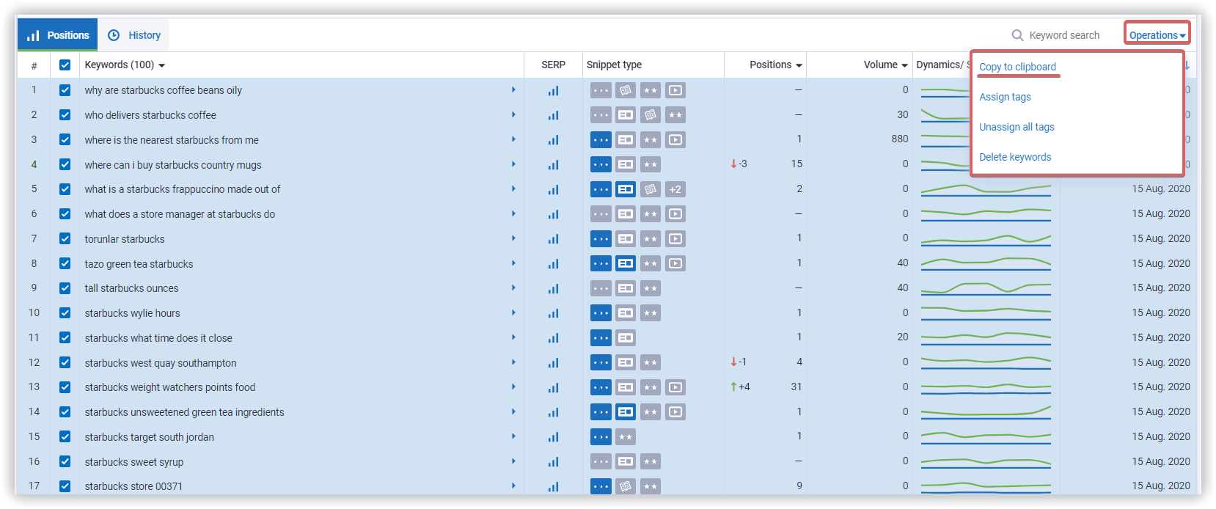Choose 'Assign tags' from Operations menu
This screenshot has height=509, width=1216.
tap(1005, 97)
